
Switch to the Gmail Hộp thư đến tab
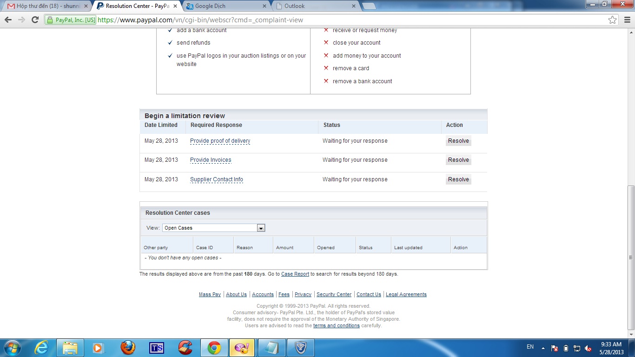click(46, 6)
